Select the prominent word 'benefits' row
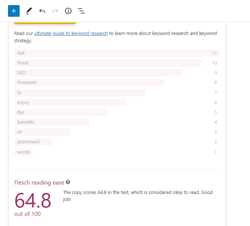 coord(117,122)
